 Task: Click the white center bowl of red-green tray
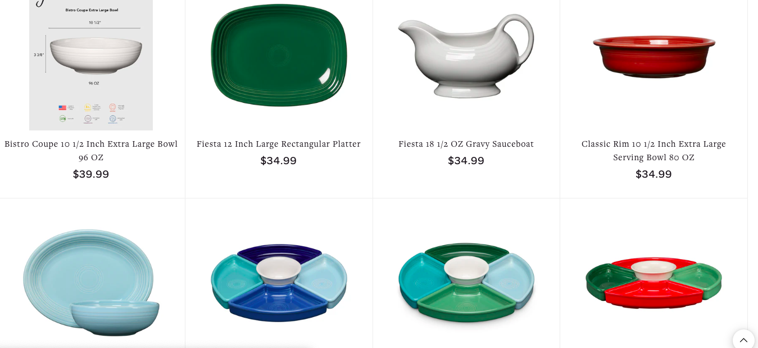653,272
